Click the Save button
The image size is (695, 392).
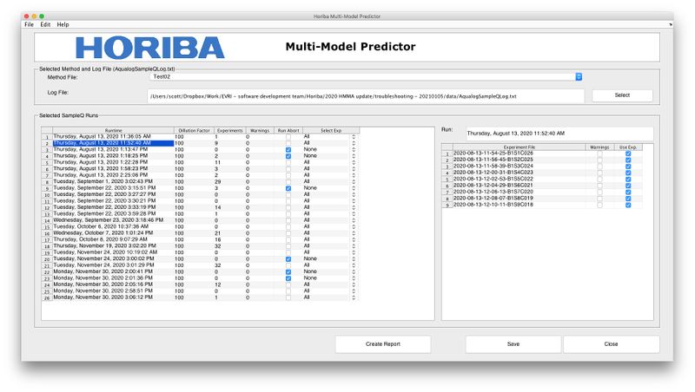(513, 344)
